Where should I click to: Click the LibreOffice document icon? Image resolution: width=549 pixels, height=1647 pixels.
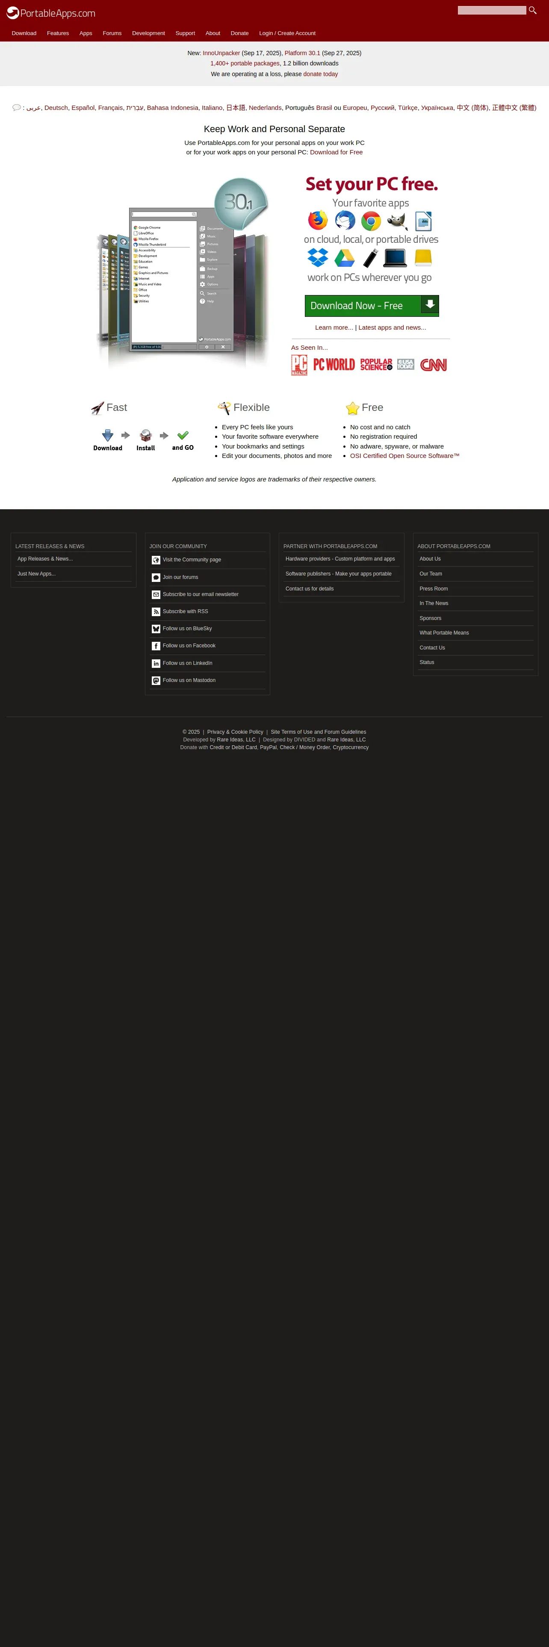423,221
